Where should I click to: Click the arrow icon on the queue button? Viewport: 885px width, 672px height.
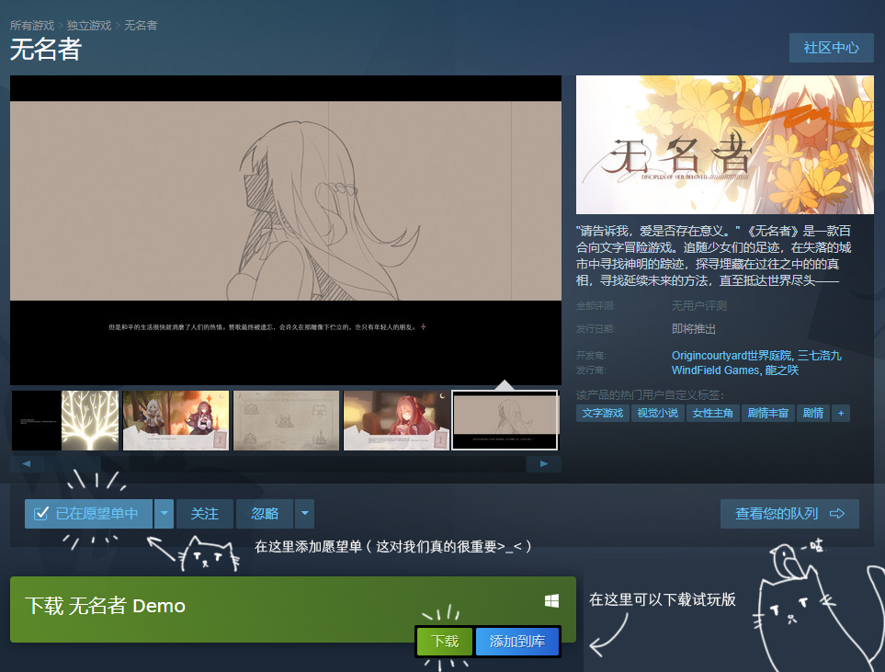(x=837, y=513)
